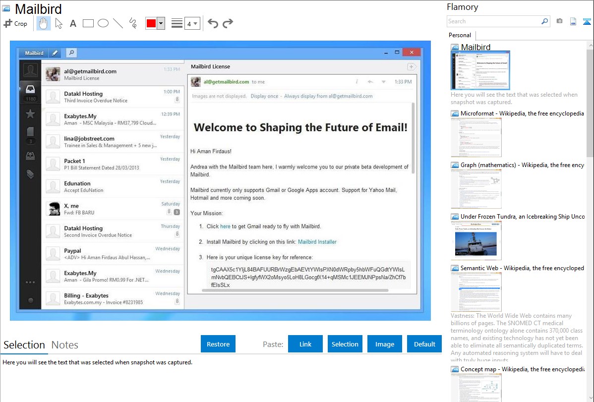Click the email body horizontal scrollbar
The width and height of the screenshot is (594, 402).
click(x=295, y=290)
